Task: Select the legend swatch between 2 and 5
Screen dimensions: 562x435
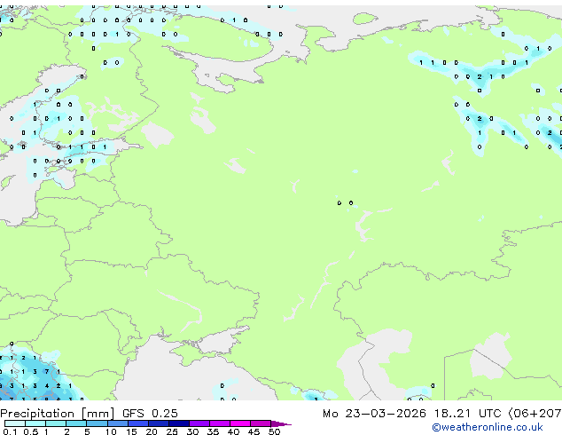Action: pyautogui.click(x=76, y=423)
